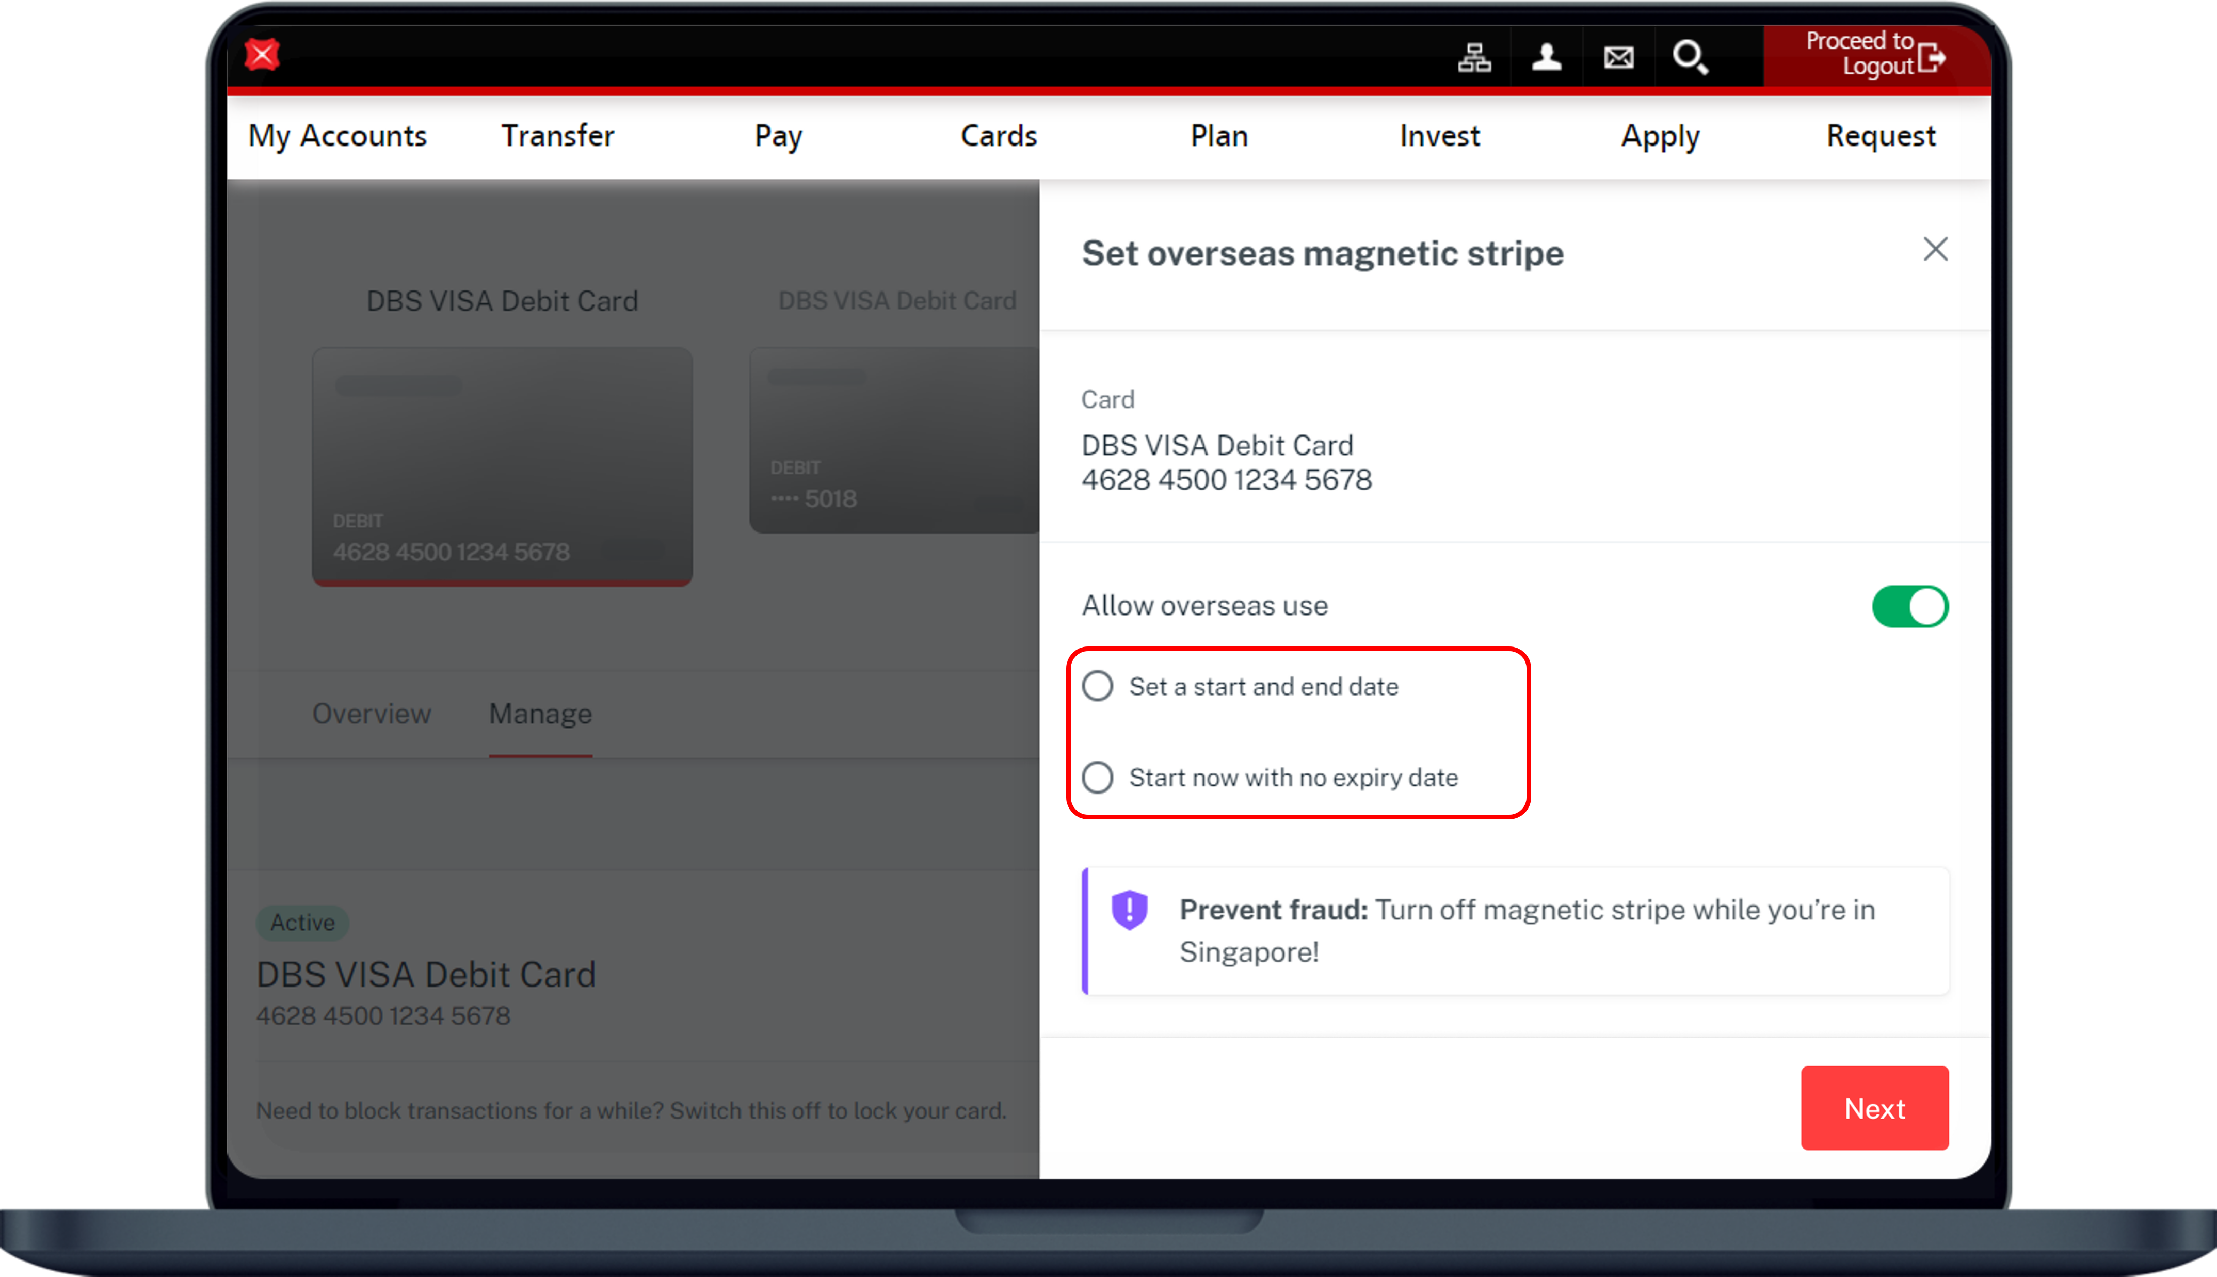Click the logout arrow icon
This screenshot has height=1277, width=2217.
pyautogui.click(x=1931, y=58)
